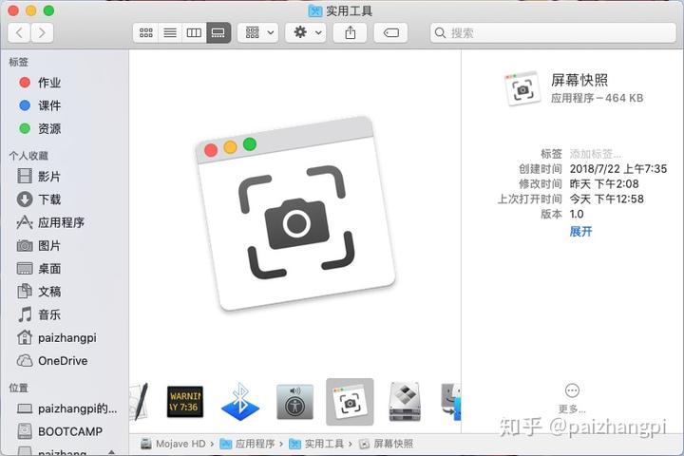Image resolution: width=684 pixels, height=456 pixels.
Task: Switch to icon view mode
Action: coord(146,32)
